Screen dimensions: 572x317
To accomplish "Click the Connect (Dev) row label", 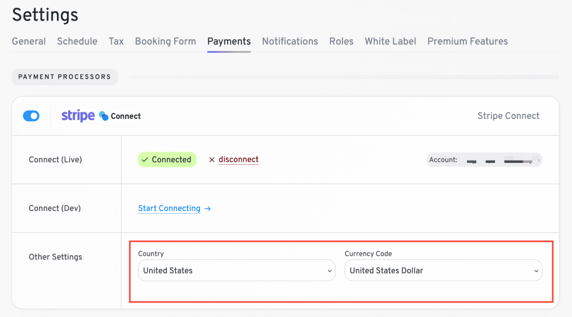I will [55, 208].
